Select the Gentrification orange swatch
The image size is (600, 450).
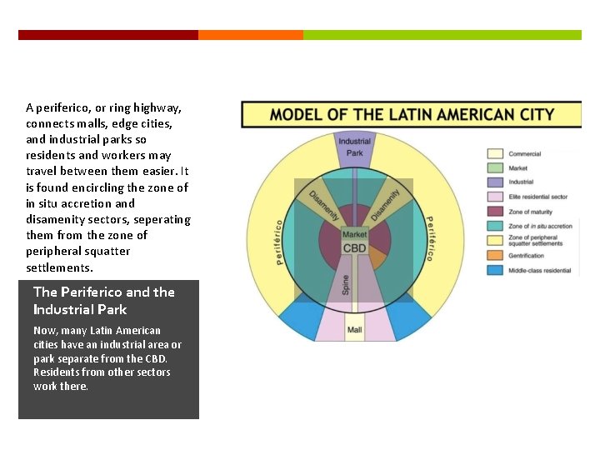[495, 255]
